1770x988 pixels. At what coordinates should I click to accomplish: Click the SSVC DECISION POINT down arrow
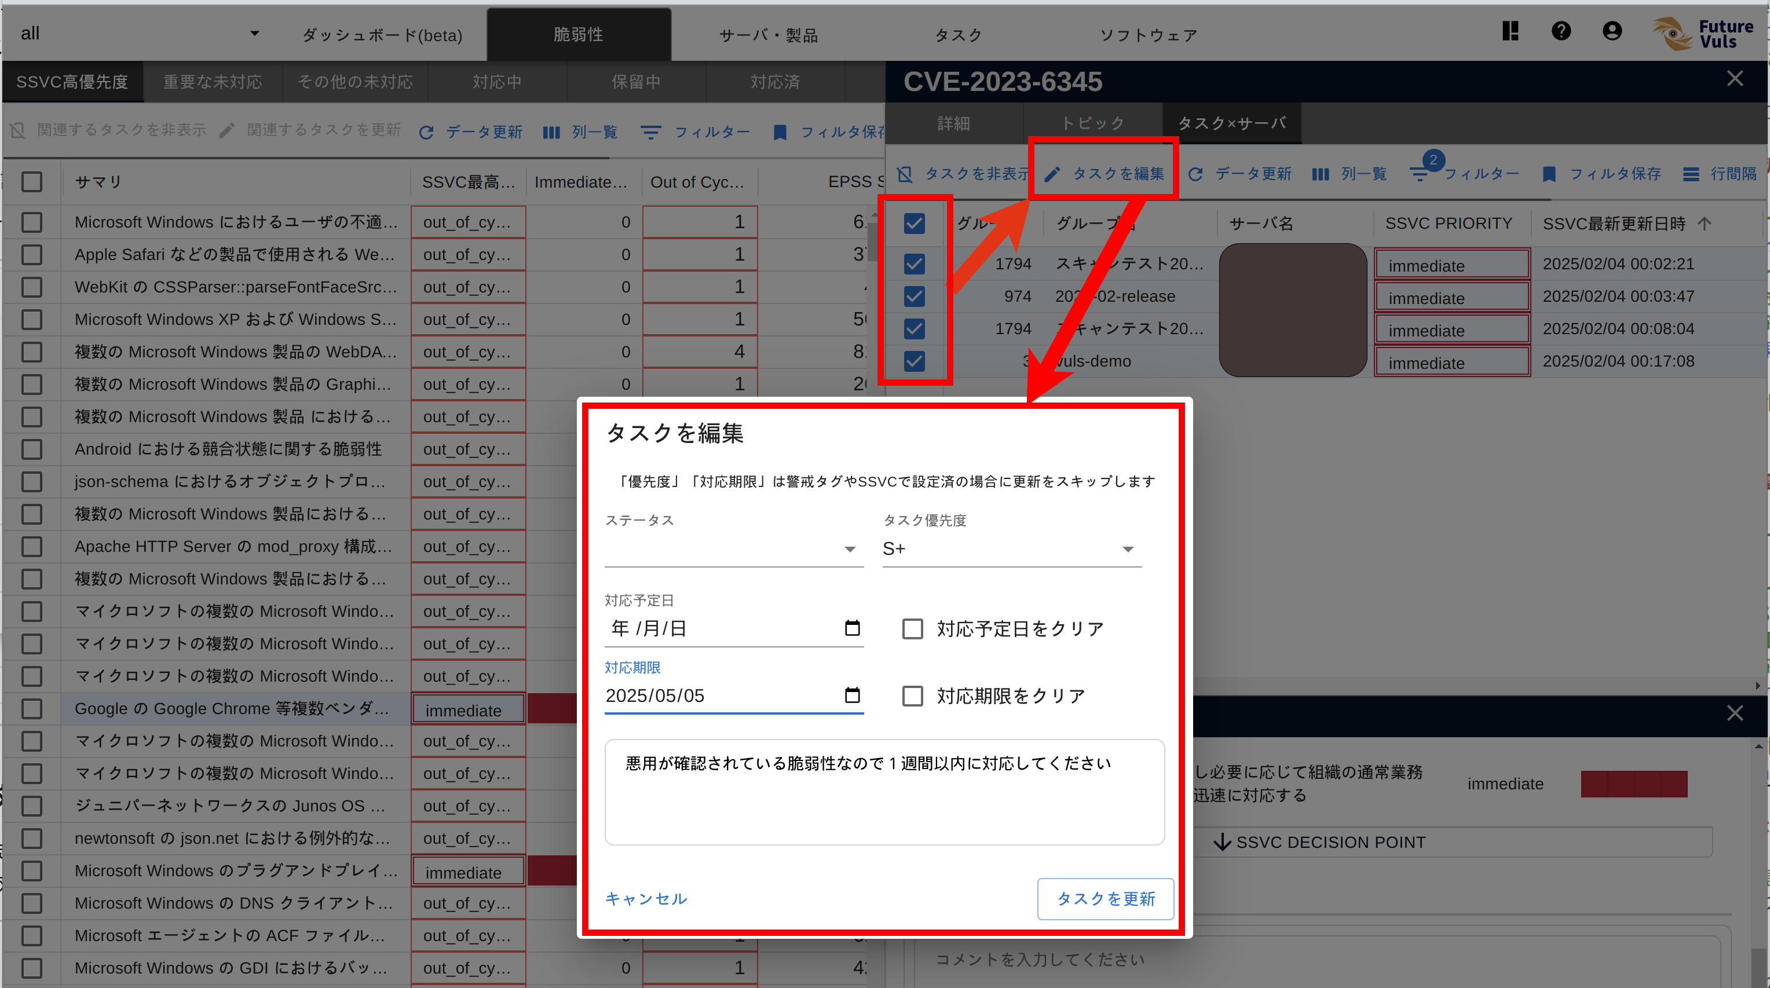point(1222,841)
